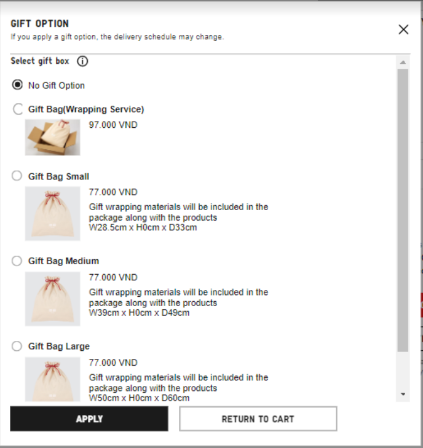Click the Gift Bag Large label text

[58, 346]
